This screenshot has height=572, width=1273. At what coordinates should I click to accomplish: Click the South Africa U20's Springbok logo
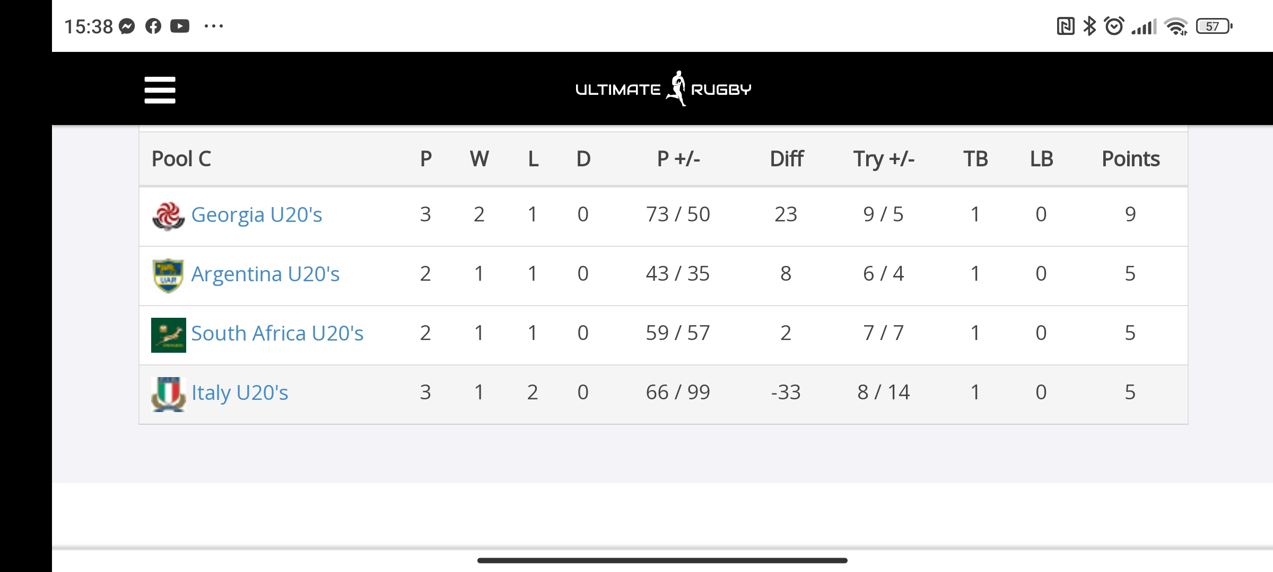click(x=168, y=335)
